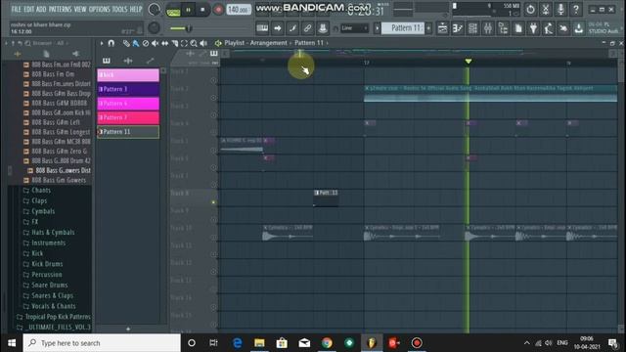Viewport: 626px width, 352px height.
Task: Select the playlist slip tool
Action: 165,43
